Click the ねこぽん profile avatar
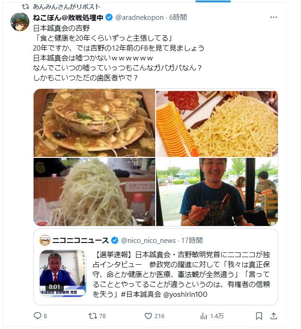Viewport: 301px width, 329px height. (x=20, y=22)
